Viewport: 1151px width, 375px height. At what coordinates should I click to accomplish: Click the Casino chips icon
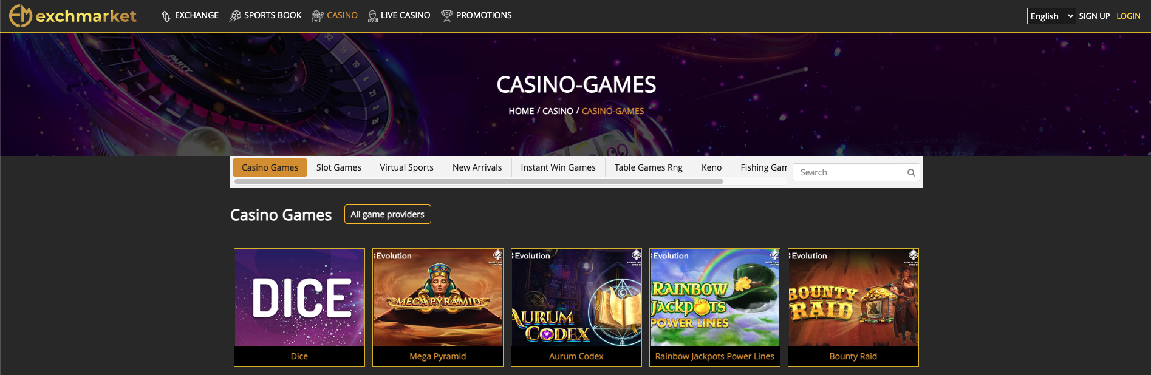317,16
